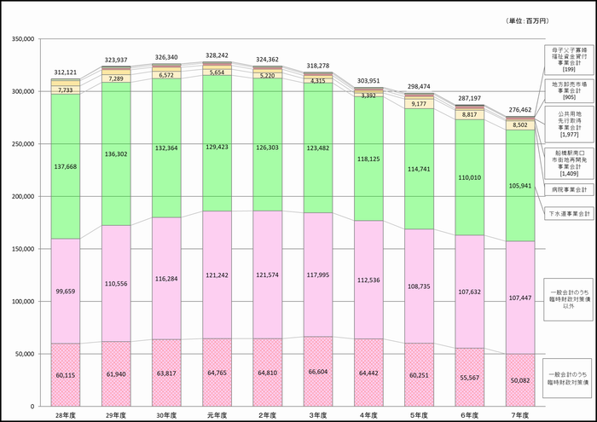The image size is (597, 422).
Task: Click the 107,632 value label
Action: [x=469, y=292]
